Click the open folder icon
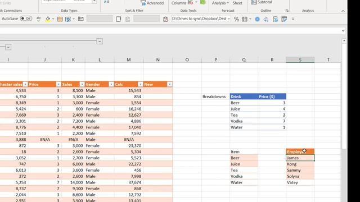Screen dimensions: 360x202 click(80, 19)
